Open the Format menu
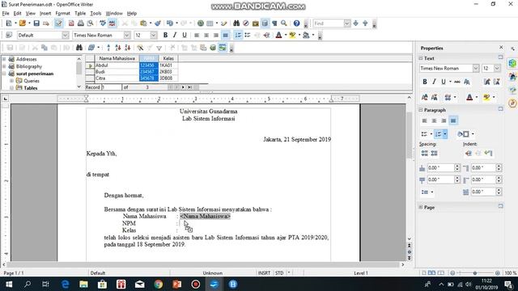Viewport: 518px width, 291px height. pos(63,13)
